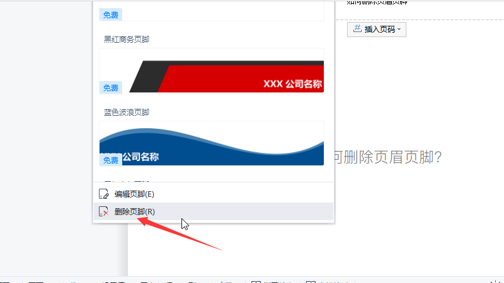
Task: Click the cut-off template title below blue wave
Action: (127, 182)
